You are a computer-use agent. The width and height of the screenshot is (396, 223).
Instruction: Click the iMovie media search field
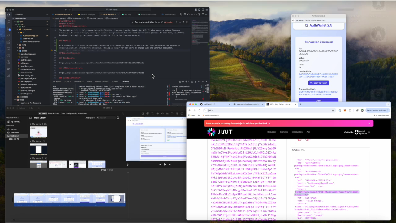[106, 118]
